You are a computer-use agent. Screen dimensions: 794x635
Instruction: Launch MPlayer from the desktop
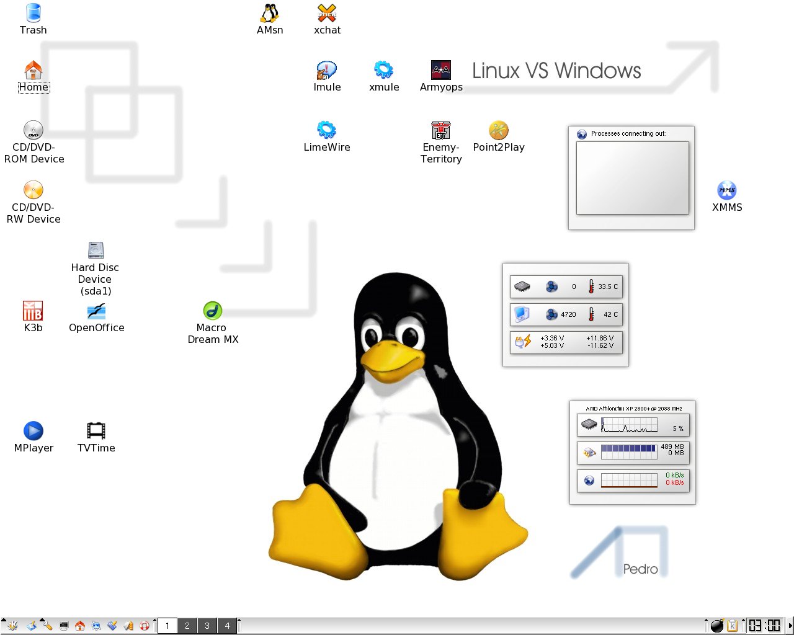pyautogui.click(x=33, y=430)
